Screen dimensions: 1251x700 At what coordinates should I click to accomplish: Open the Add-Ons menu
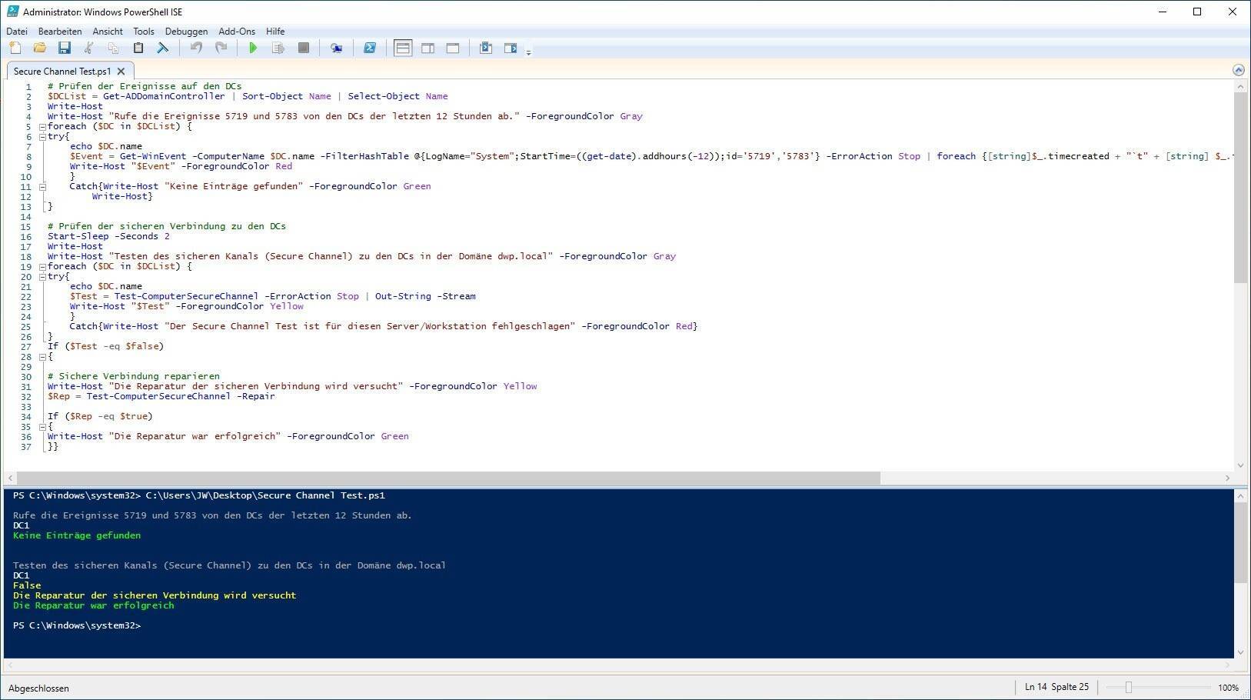(237, 32)
